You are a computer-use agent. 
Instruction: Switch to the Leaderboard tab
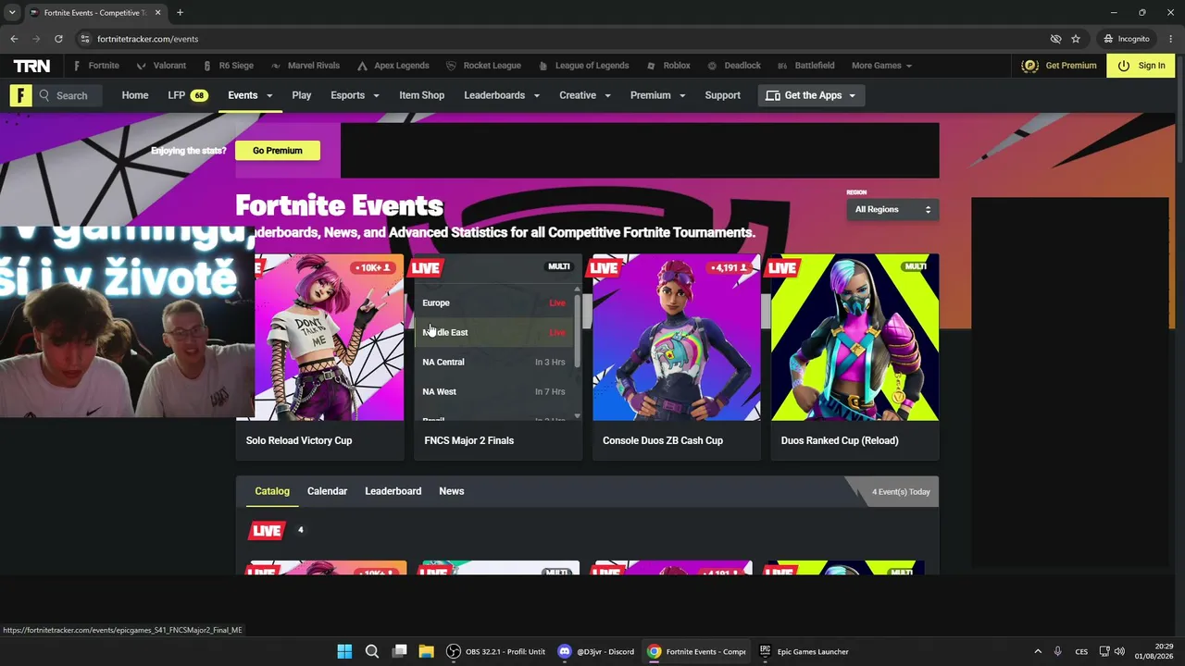(393, 491)
